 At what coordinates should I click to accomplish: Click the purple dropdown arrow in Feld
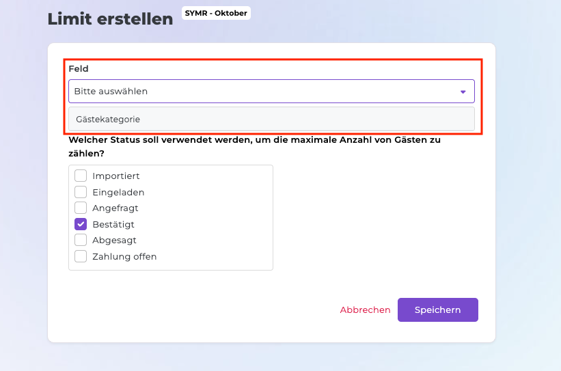(463, 92)
